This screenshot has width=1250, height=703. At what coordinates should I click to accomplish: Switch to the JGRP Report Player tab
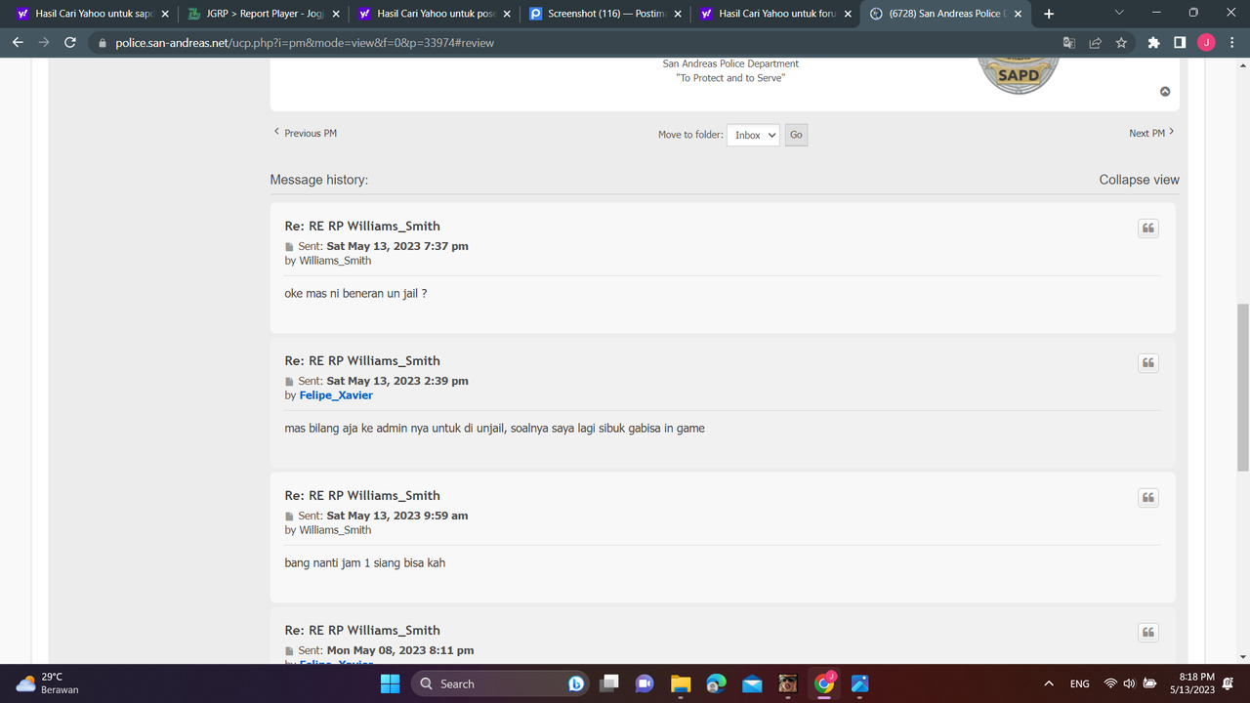coord(264,14)
